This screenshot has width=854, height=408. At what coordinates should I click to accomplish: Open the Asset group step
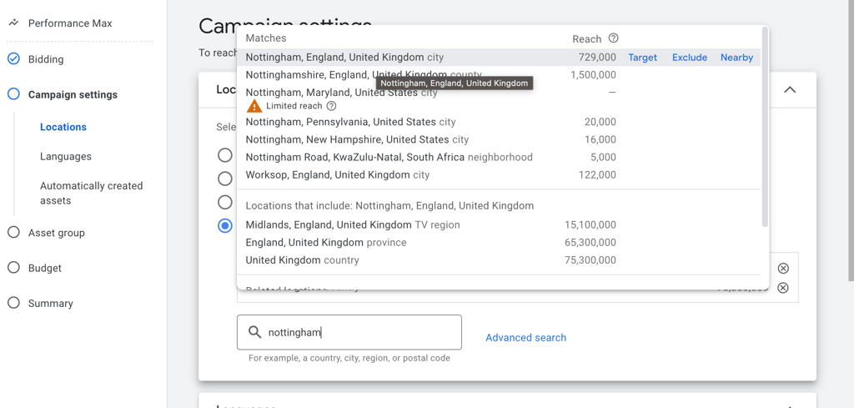pyautogui.click(x=57, y=233)
